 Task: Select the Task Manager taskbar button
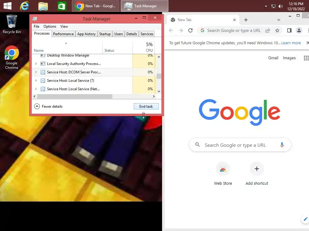(x=145, y=6)
